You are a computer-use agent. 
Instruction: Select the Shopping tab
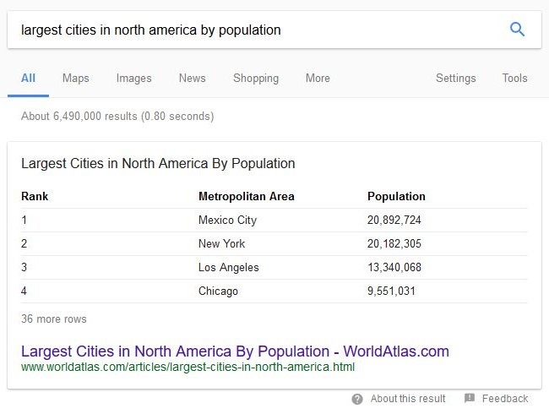256,78
